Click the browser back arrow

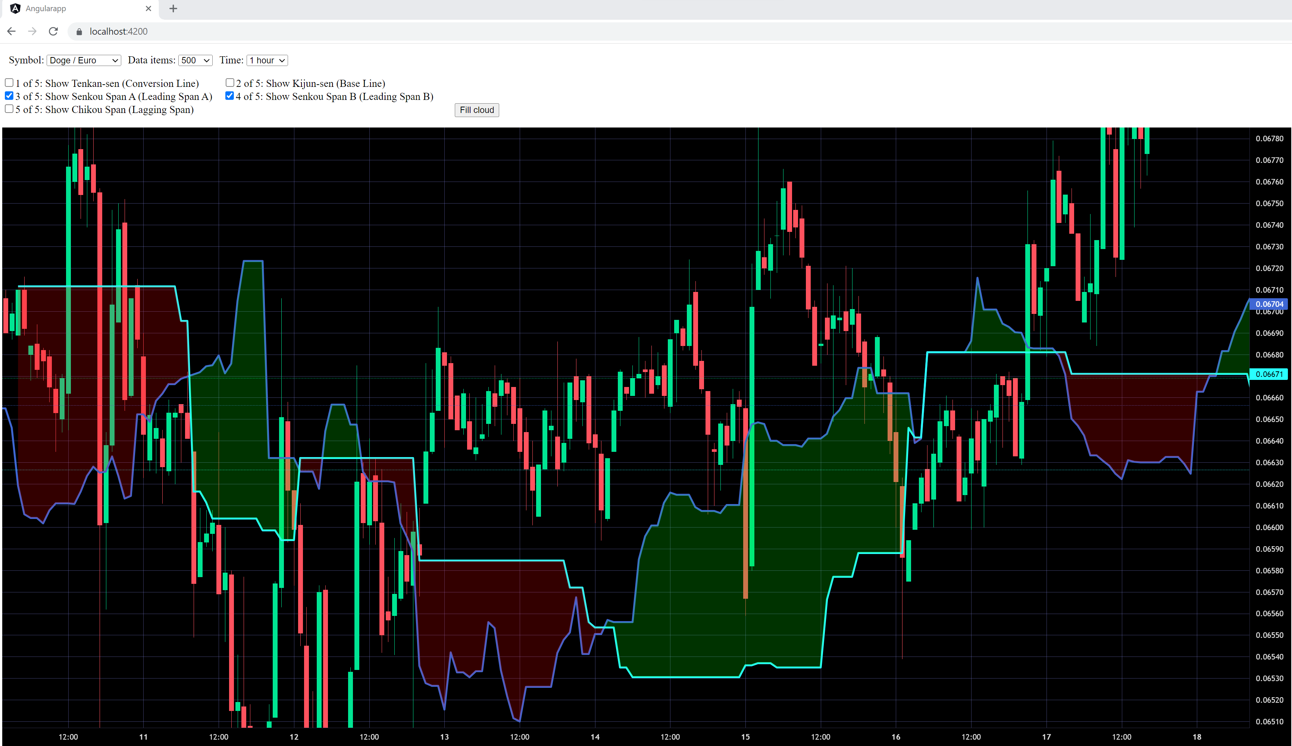(11, 31)
